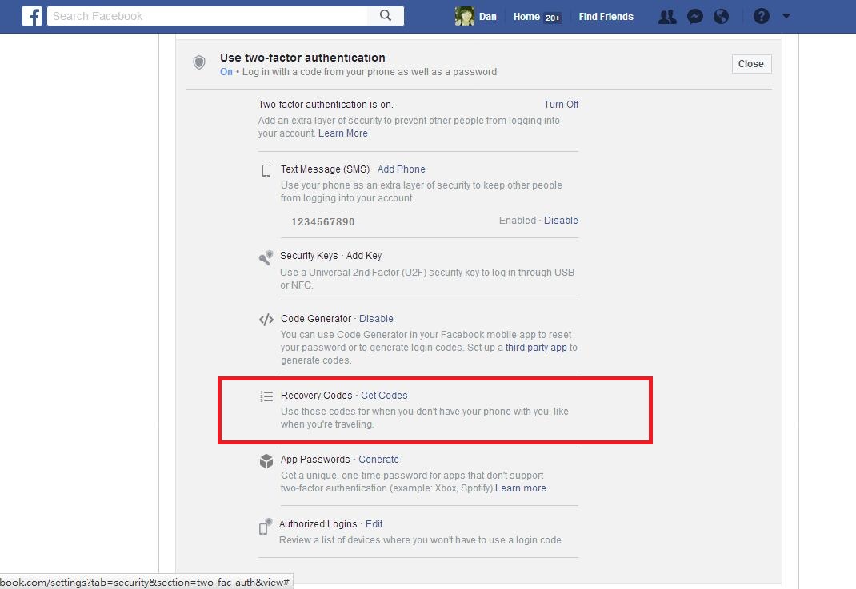Image resolution: width=856 pixels, height=589 pixels.
Task: Click the Add Key link
Action: point(364,255)
